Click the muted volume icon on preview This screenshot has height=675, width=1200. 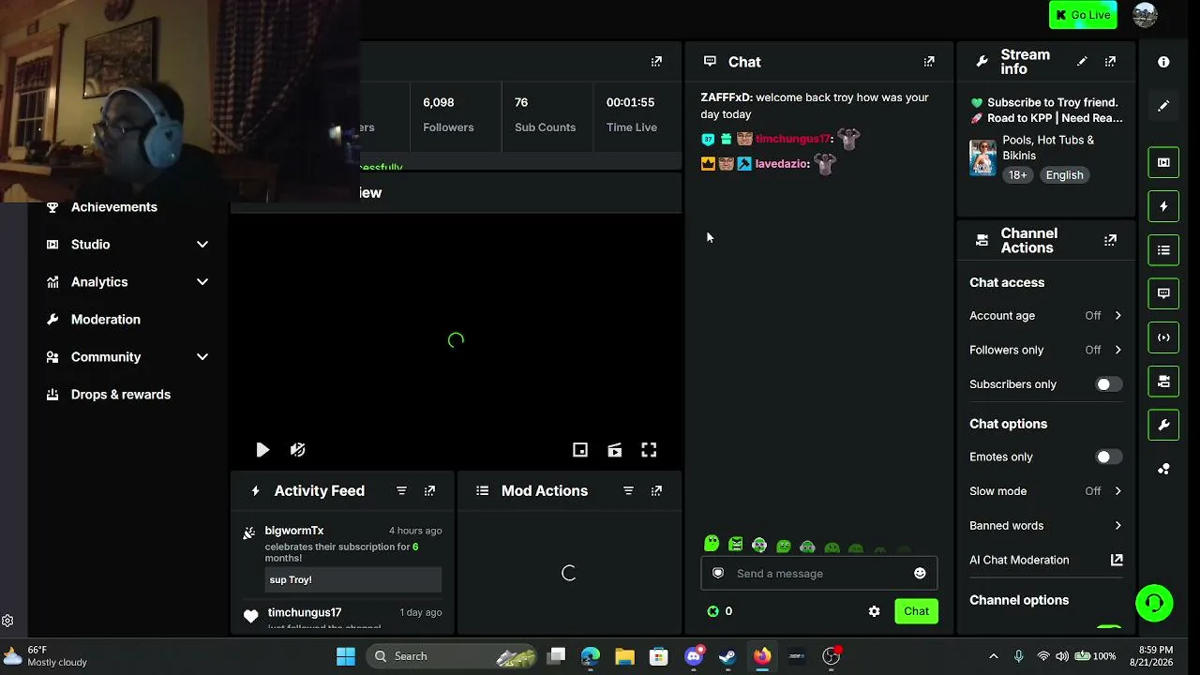coord(297,450)
